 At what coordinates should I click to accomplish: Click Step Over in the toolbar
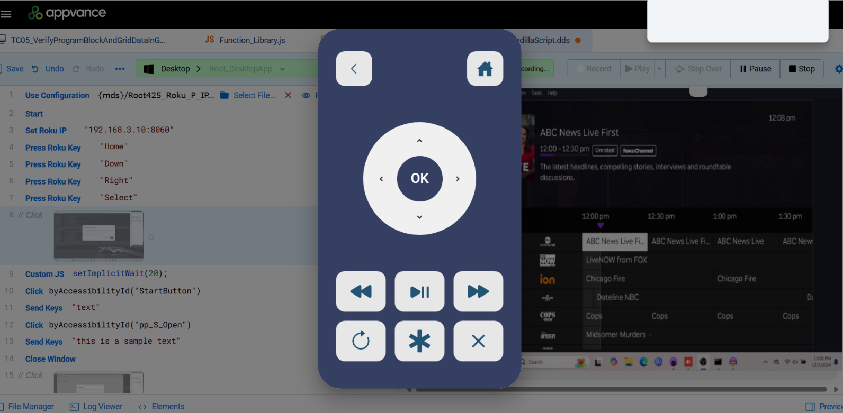coord(698,69)
